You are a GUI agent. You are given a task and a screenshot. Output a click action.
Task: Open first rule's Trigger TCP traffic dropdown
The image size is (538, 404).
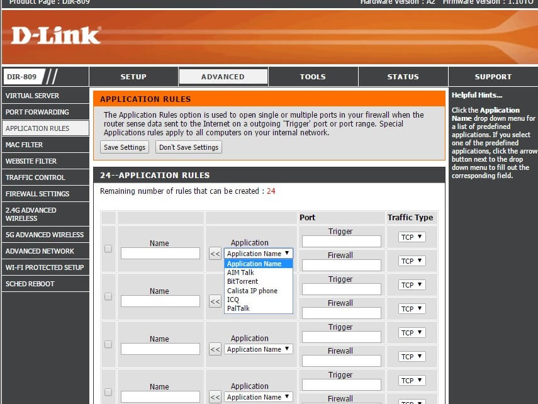(412, 237)
